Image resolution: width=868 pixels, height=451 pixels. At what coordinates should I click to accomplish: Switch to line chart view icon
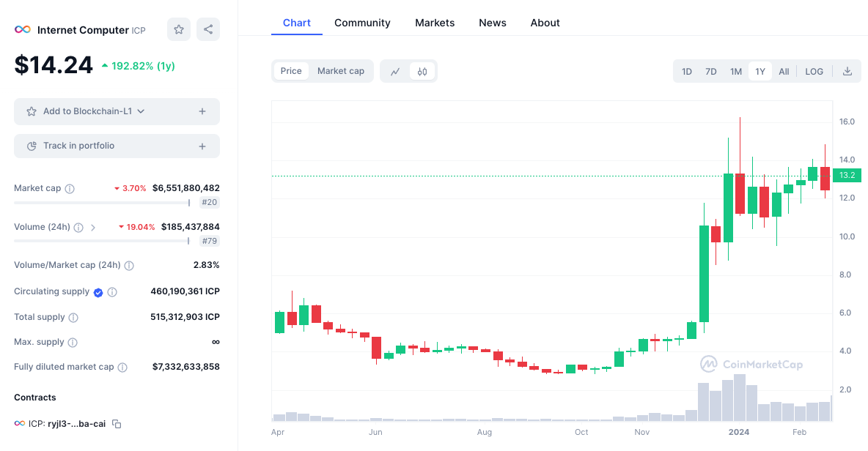point(395,71)
